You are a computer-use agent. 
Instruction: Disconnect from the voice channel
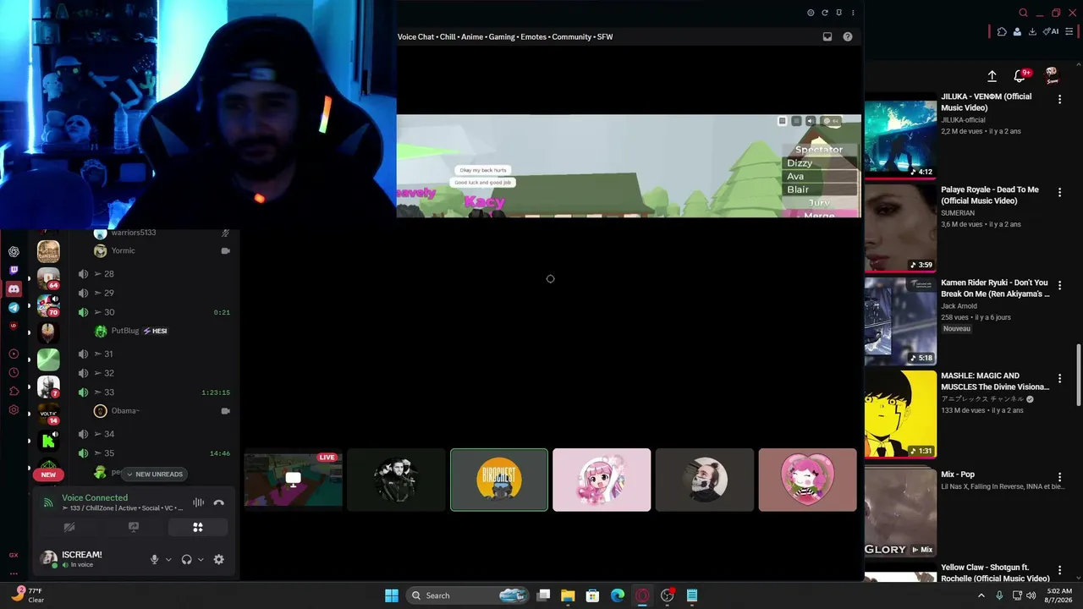point(218,502)
